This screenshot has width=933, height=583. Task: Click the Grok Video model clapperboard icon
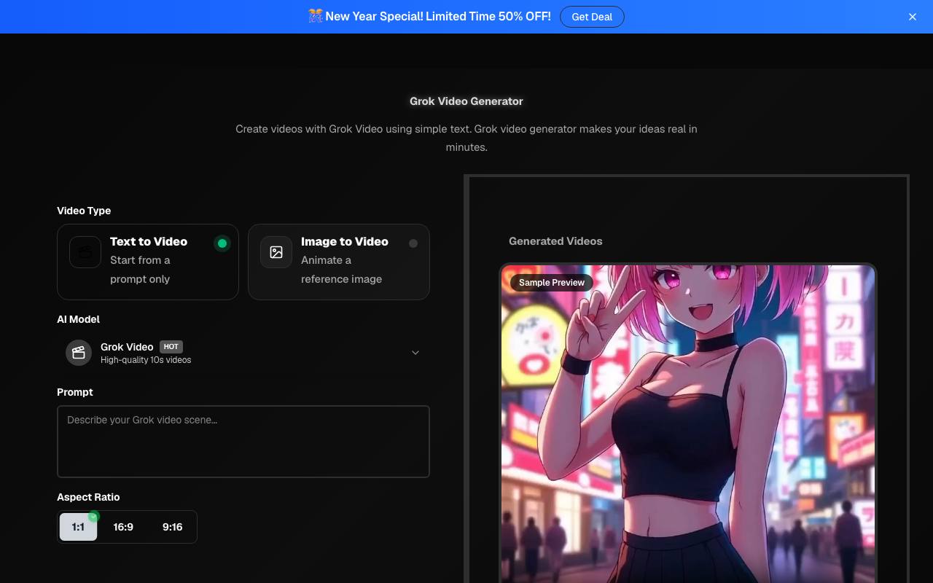pyautogui.click(x=79, y=353)
